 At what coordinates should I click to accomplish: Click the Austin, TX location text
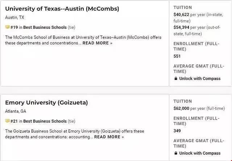(14, 17)
